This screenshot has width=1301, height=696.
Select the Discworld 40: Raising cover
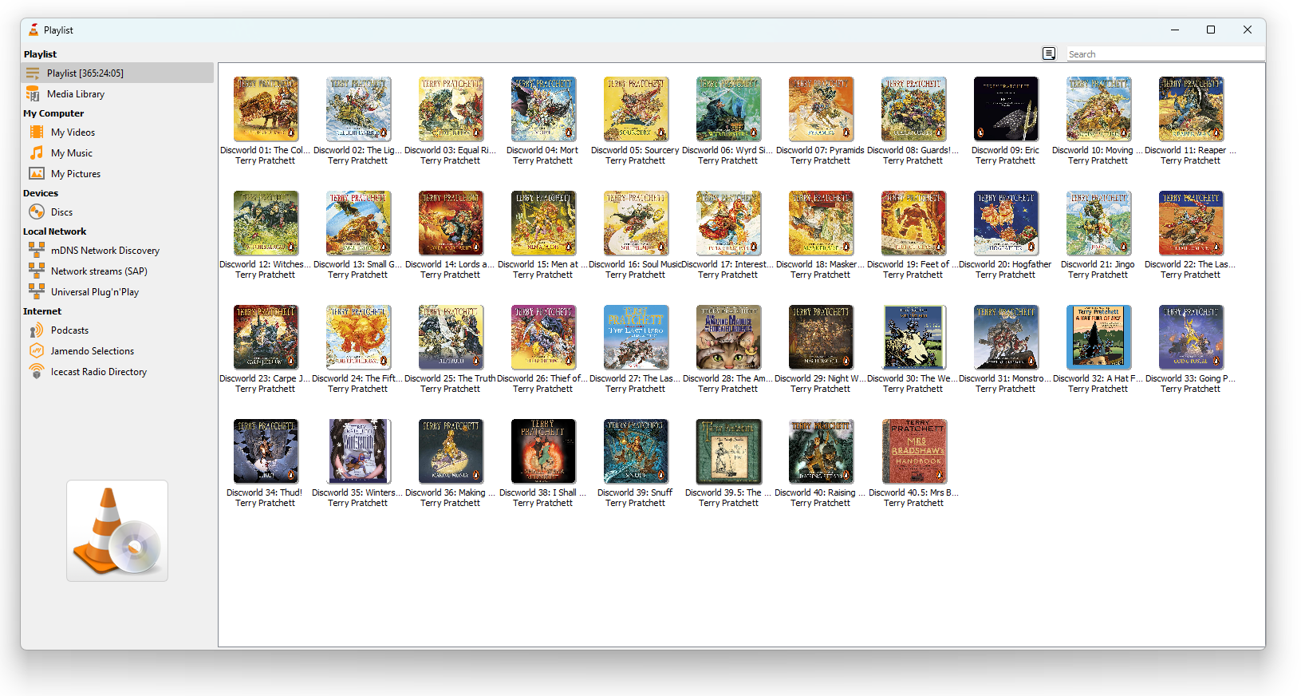tap(821, 452)
